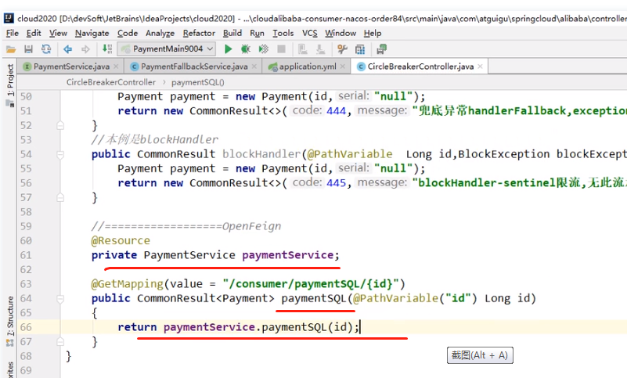Open the PaymentMain9004 run configuration dropdown
The height and width of the screenshot is (378, 627).
168,49
